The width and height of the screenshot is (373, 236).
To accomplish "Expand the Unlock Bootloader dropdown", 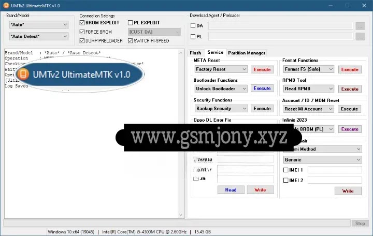I will (221, 89).
